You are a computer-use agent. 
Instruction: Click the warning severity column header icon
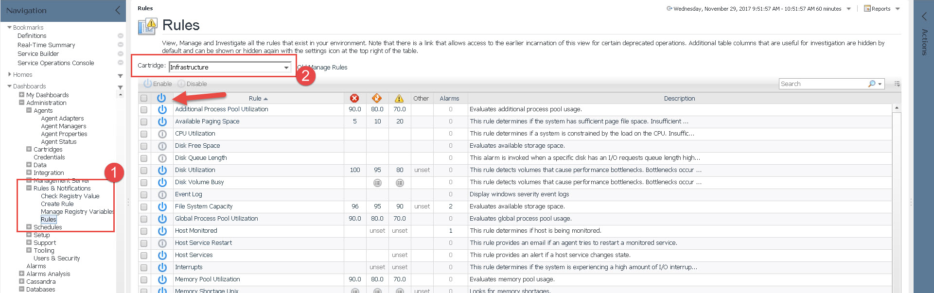(x=399, y=98)
